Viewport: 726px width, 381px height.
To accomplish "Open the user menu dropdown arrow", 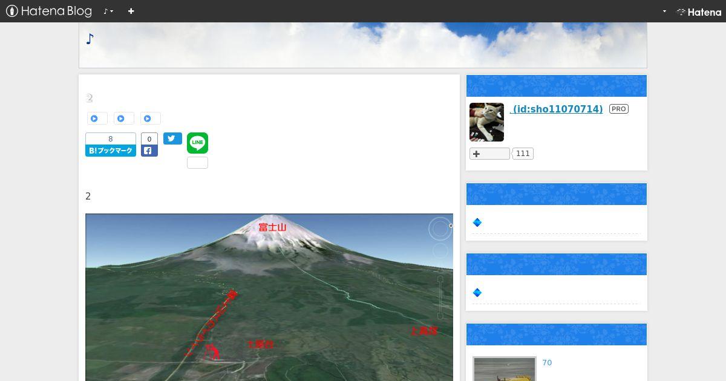I will pyautogui.click(x=664, y=11).
